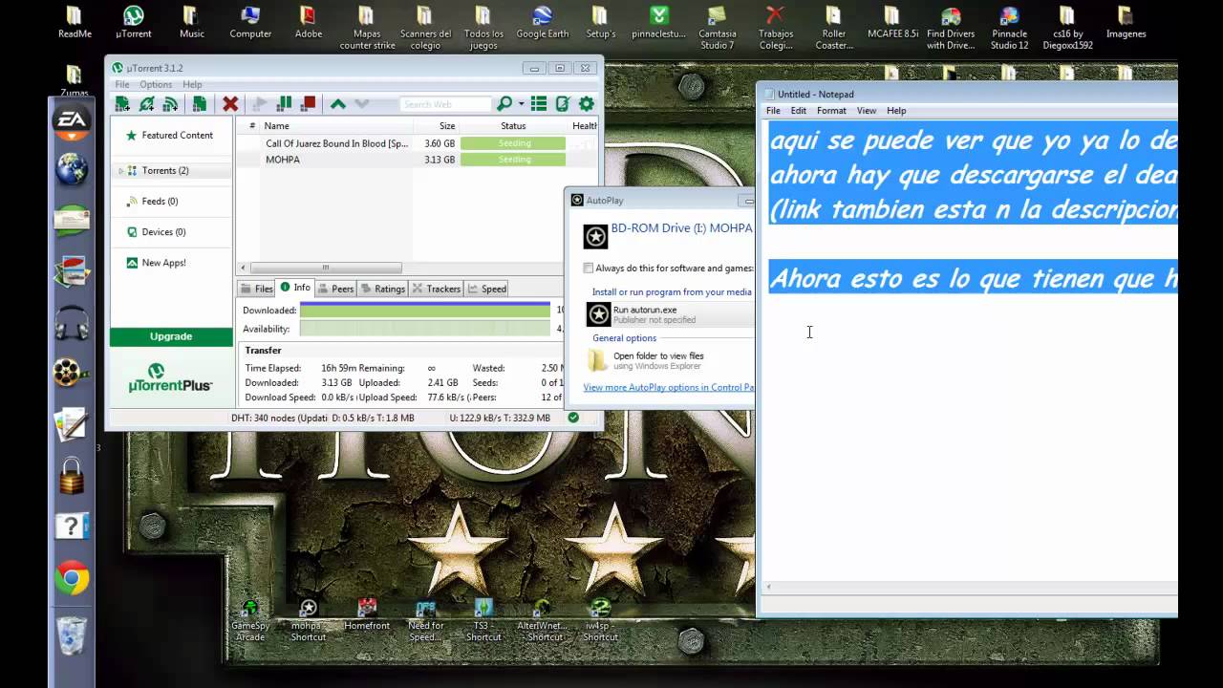Open uTorrent Preferences gear icon

[587, 104]
